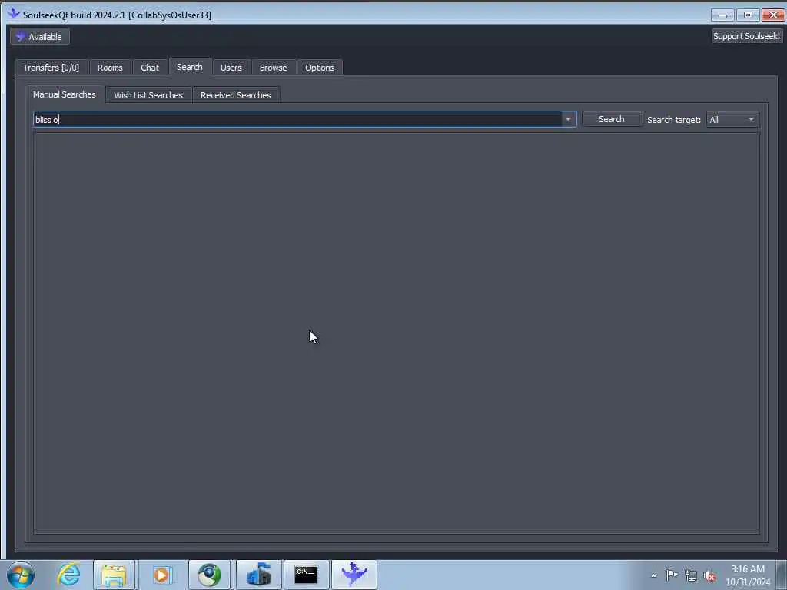The height and width of the screenshot is (590, 787).
Task: Open the blue mailbox app in taskbar
Action: tap(258, 575)
